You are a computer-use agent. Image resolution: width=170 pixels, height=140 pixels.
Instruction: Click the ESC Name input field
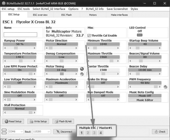point(20,35)
